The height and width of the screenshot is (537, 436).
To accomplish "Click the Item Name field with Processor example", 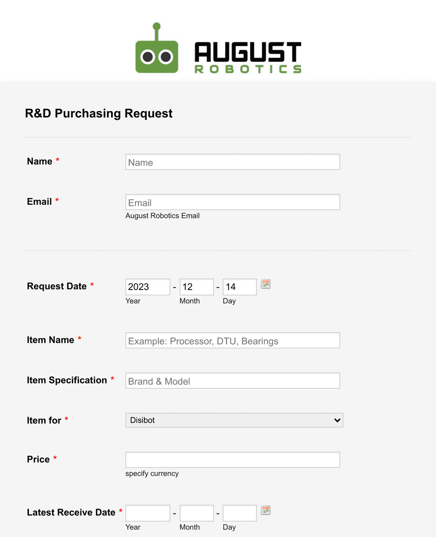I will pyautogui.click(x=232, y=340).
